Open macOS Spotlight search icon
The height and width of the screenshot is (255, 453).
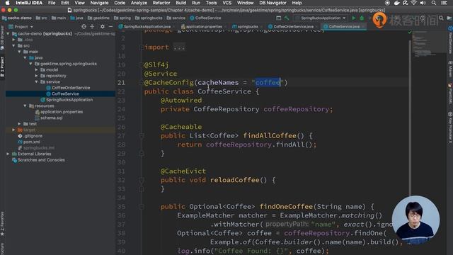(434, 3)
